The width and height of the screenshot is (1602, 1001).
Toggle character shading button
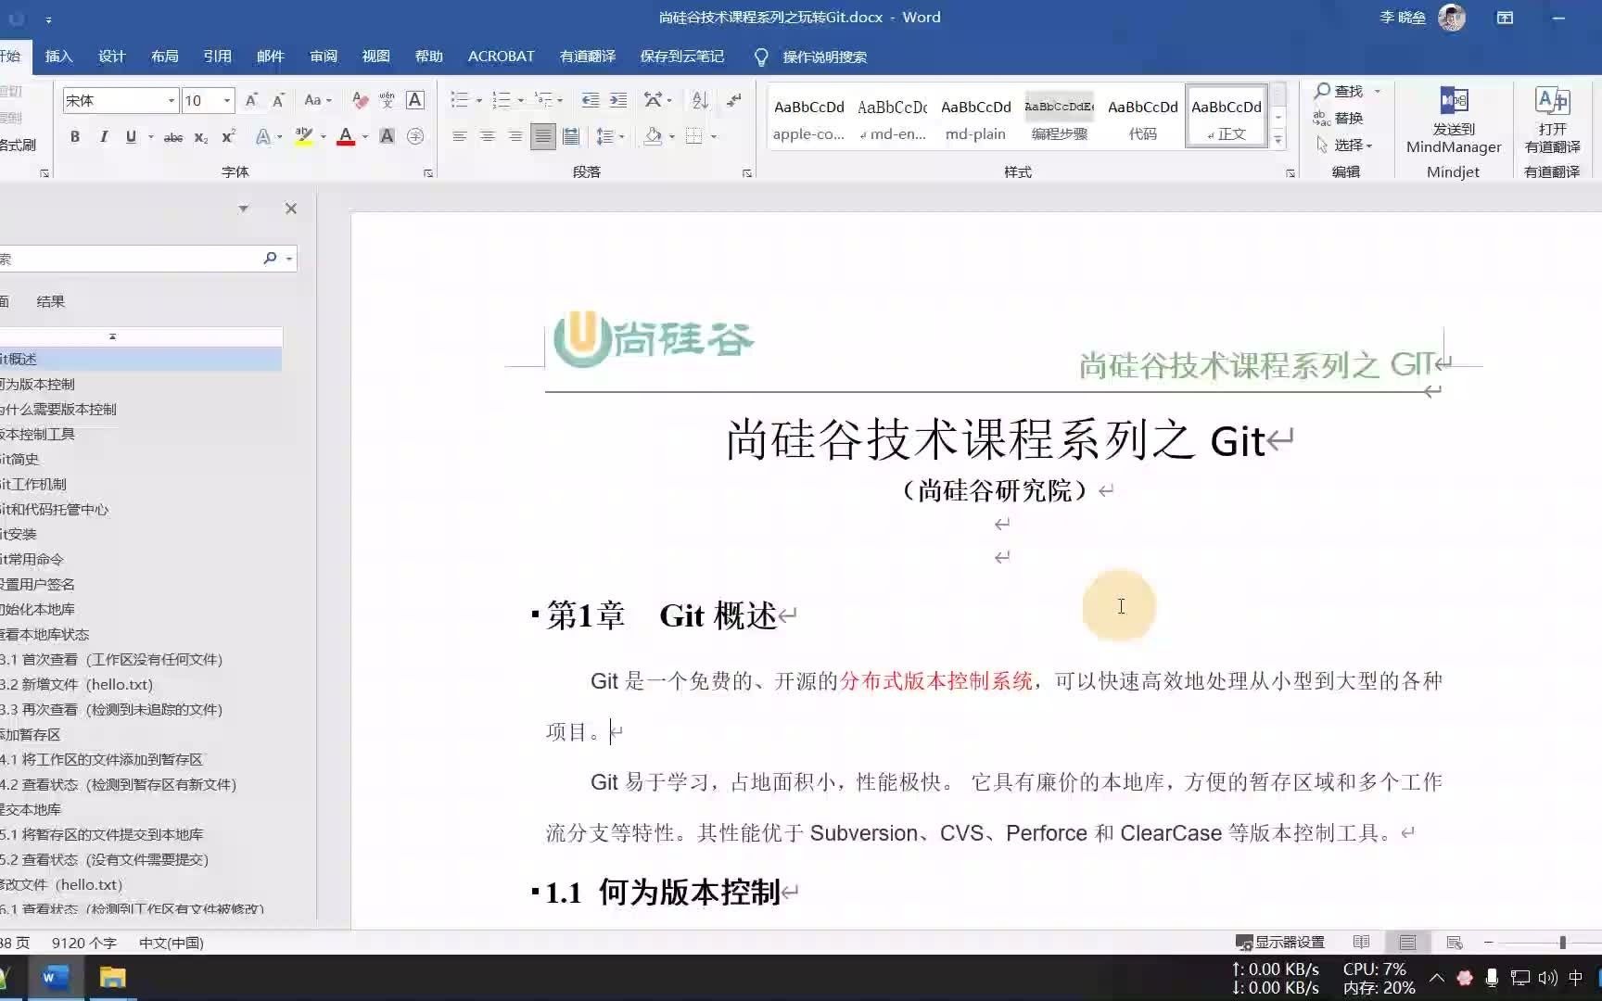[388, 137]
